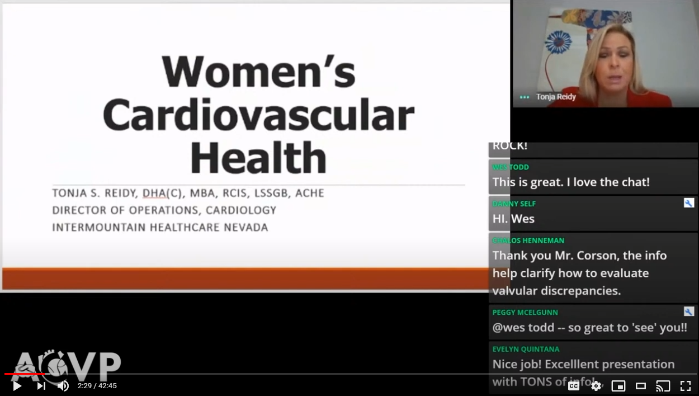
Task: Click message "This is great. I love the chat!"
Action: (571, 182)
